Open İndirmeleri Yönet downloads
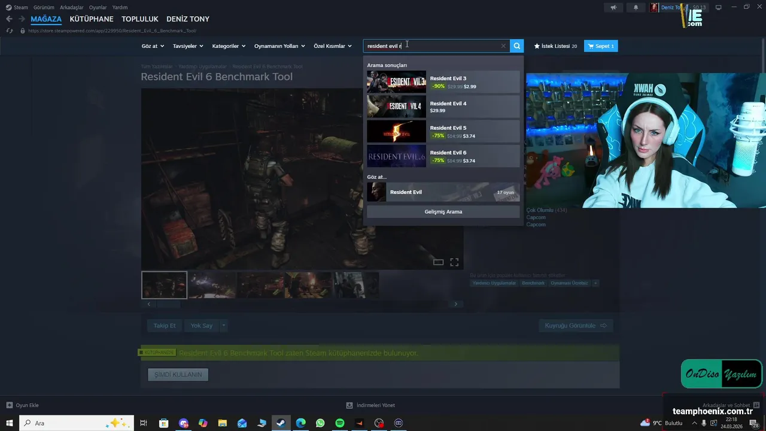Viewport: 766px width, 431px height. click(x=371, y=405)
